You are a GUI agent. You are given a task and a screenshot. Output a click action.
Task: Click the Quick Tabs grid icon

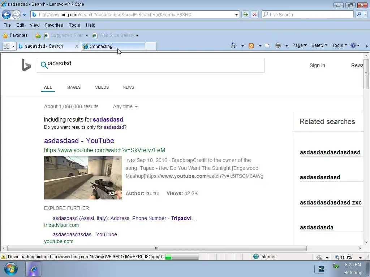click(7, 46)
